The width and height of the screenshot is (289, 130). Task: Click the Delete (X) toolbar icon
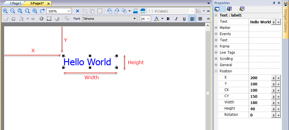click(x=78, y=11)
